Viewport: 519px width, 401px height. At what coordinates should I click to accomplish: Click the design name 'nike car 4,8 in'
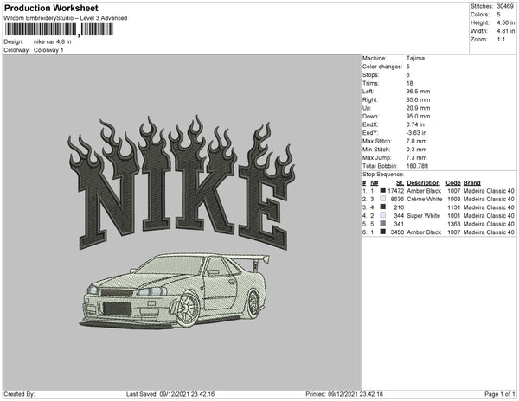click(x=52, y=42)
